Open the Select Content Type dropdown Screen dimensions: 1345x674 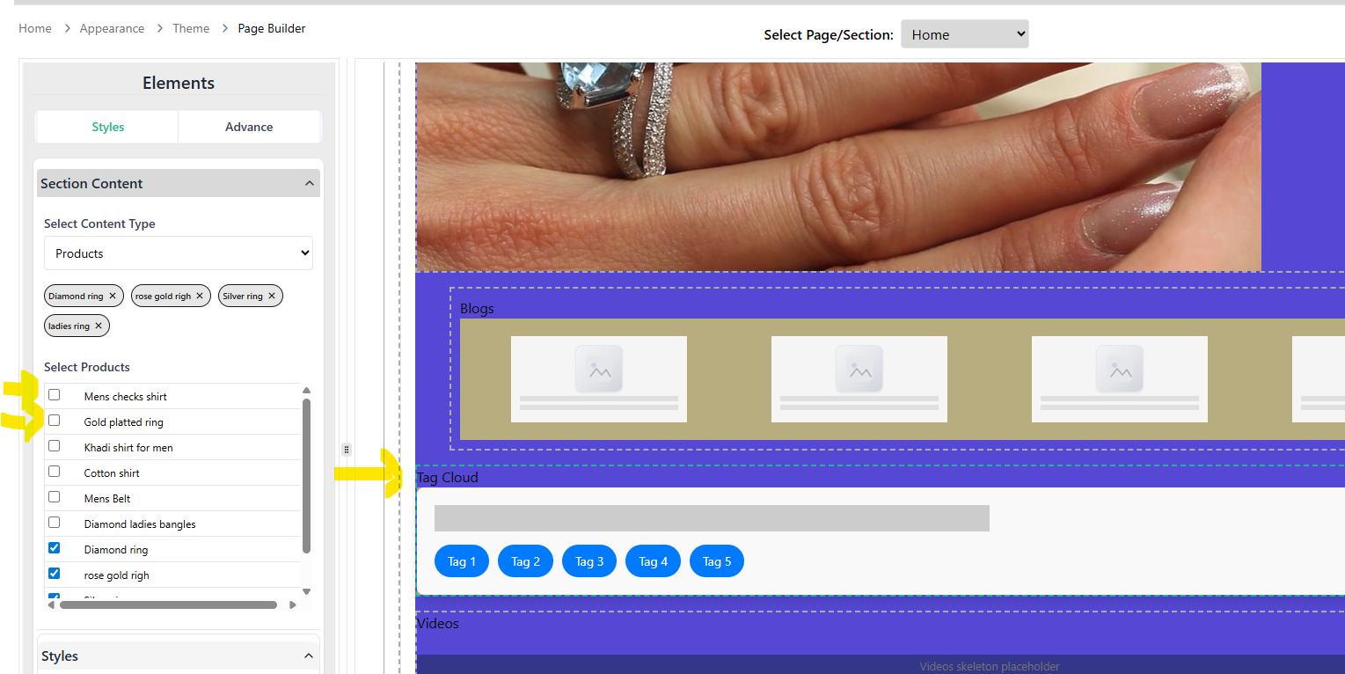pos(179,253)
